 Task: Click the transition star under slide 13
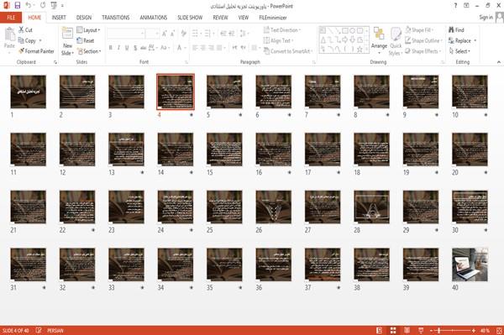[x=143, y=172]
